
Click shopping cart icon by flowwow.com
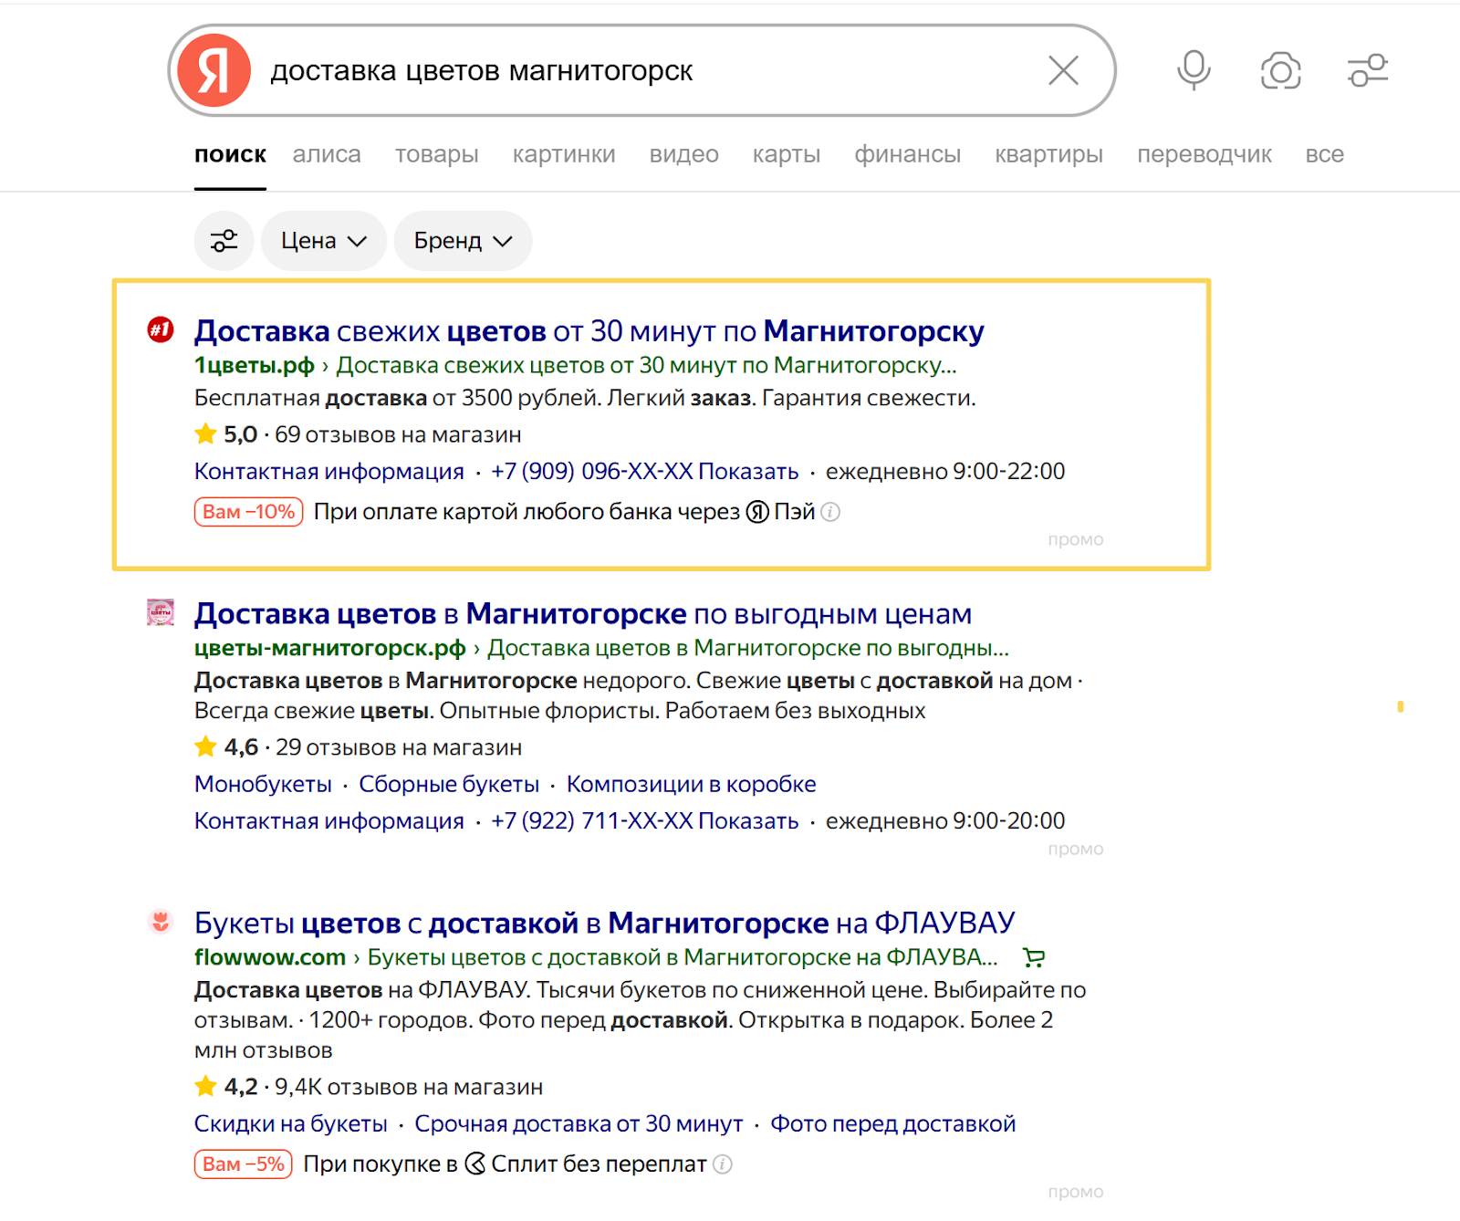[x=1034, y=957]
